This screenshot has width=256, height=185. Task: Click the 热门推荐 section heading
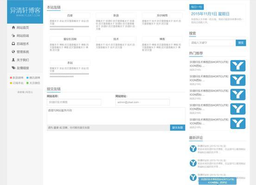click(x=196, y=53)
